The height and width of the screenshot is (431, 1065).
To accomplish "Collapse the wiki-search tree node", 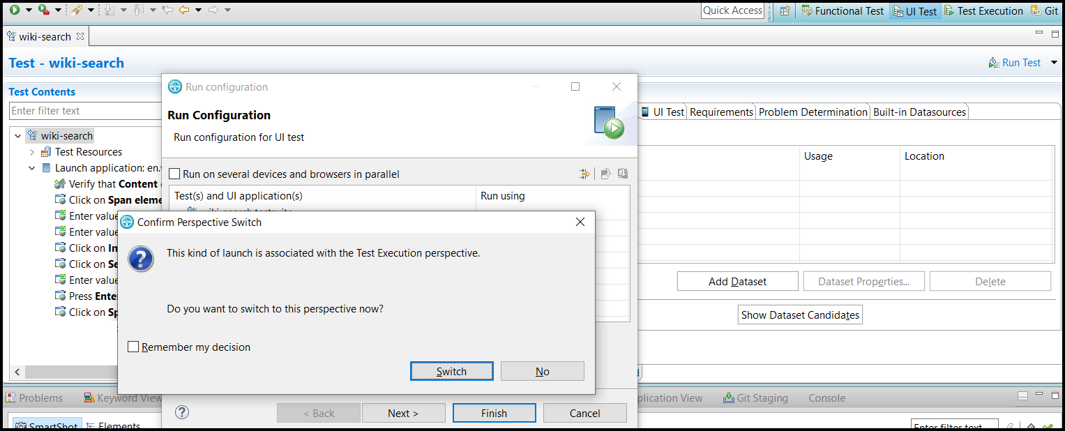I will (x=17, y=135).
